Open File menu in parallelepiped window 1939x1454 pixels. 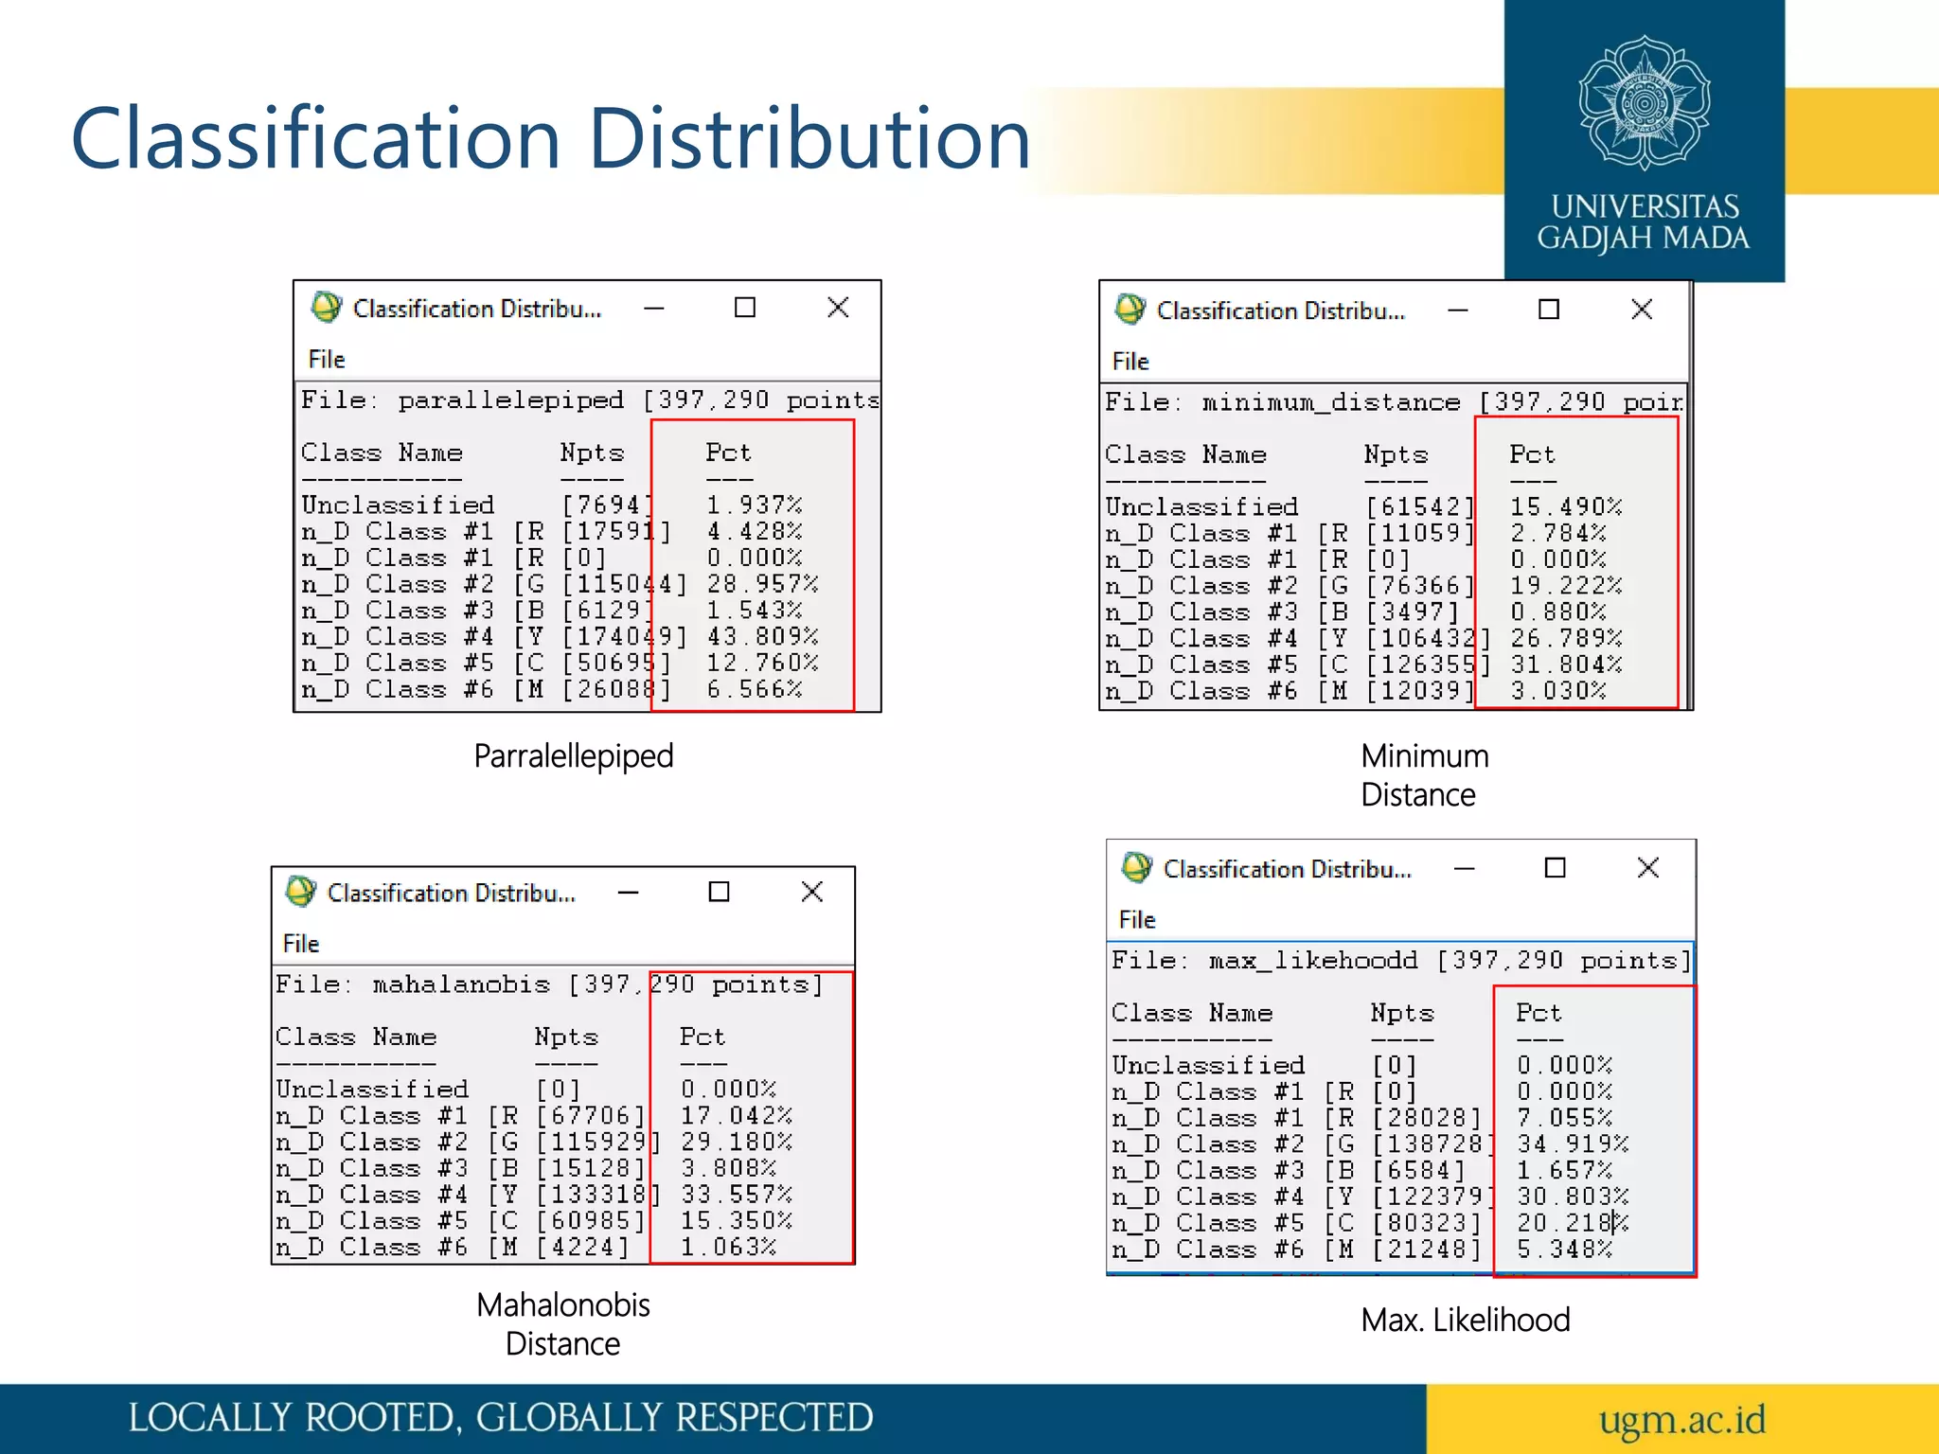coord(327,360)
